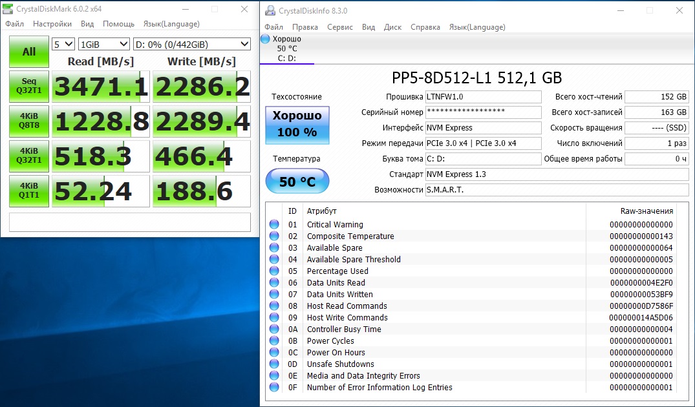The width and height of the screenshot is (695, 407).
Task: Click the Прошивка field showing LTNFW1.0
Action: (x=483, y=96)
